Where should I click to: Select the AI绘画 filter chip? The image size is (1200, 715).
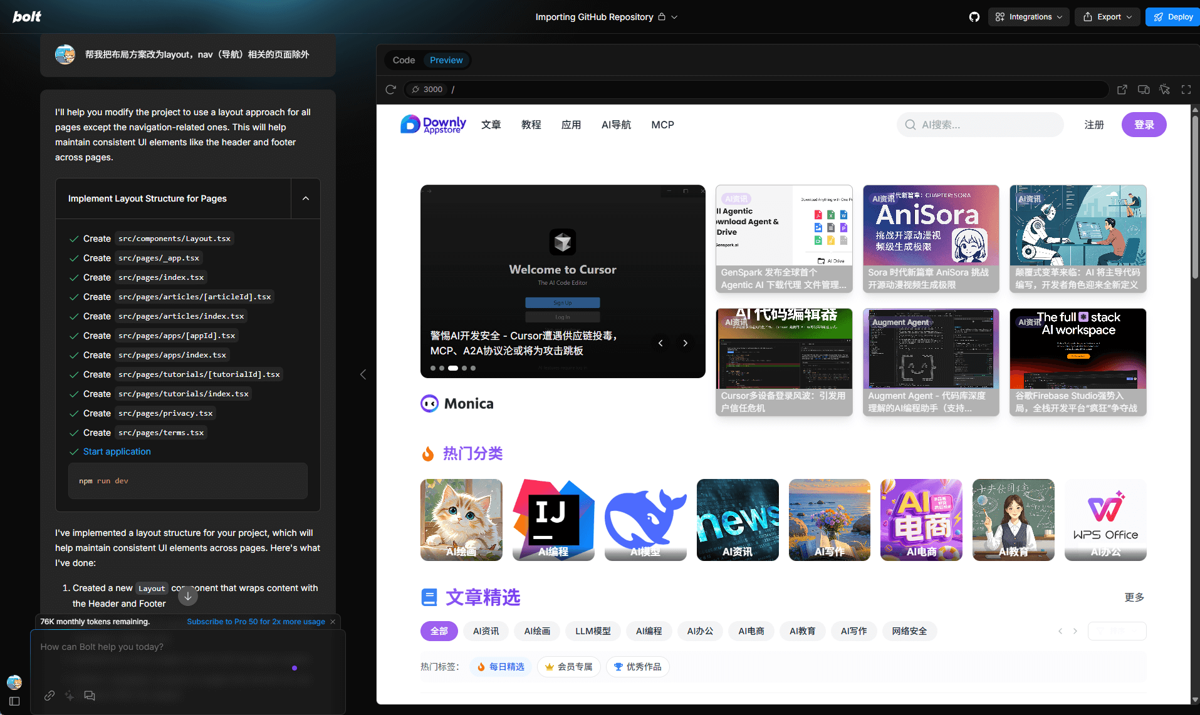(538, 631)
